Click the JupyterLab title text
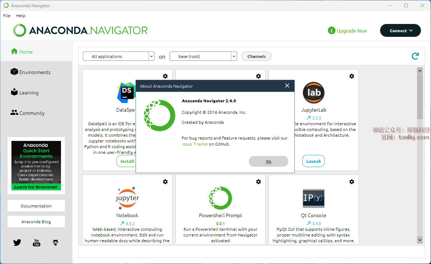 314,110
